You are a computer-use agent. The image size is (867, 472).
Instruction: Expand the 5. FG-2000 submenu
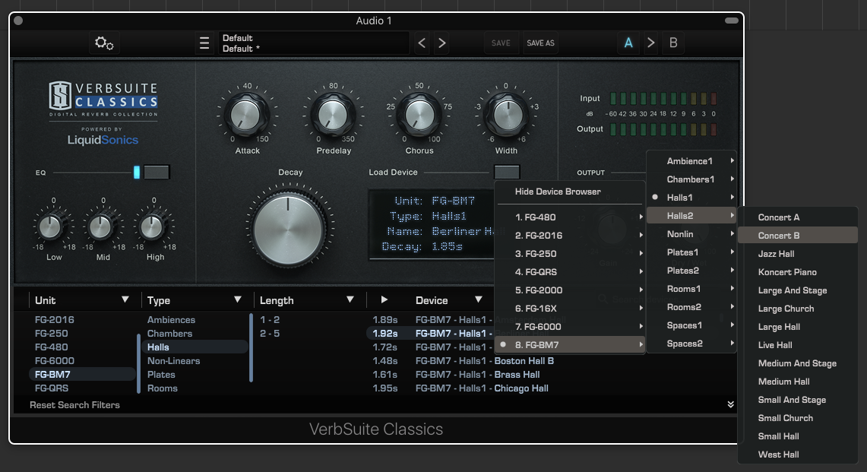coord(570,290)
